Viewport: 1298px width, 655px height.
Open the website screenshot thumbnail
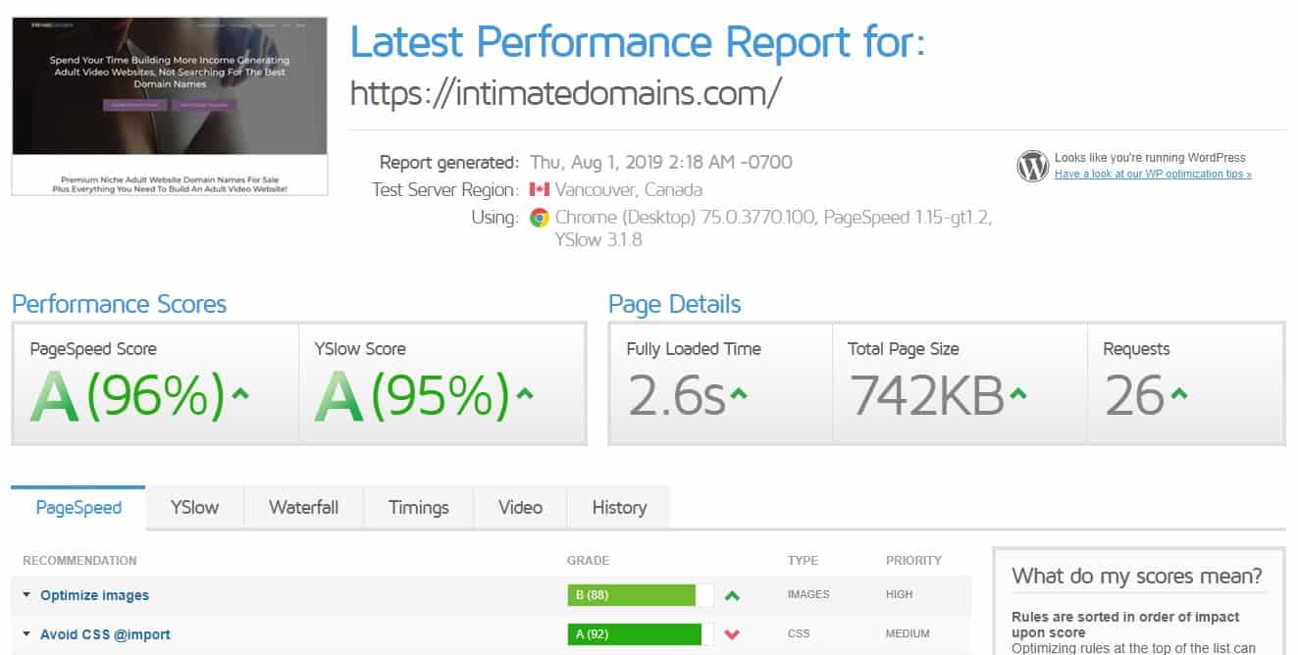point(170,105)
